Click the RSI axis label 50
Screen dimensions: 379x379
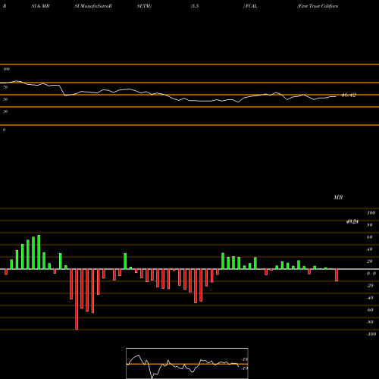coord(5,99)
